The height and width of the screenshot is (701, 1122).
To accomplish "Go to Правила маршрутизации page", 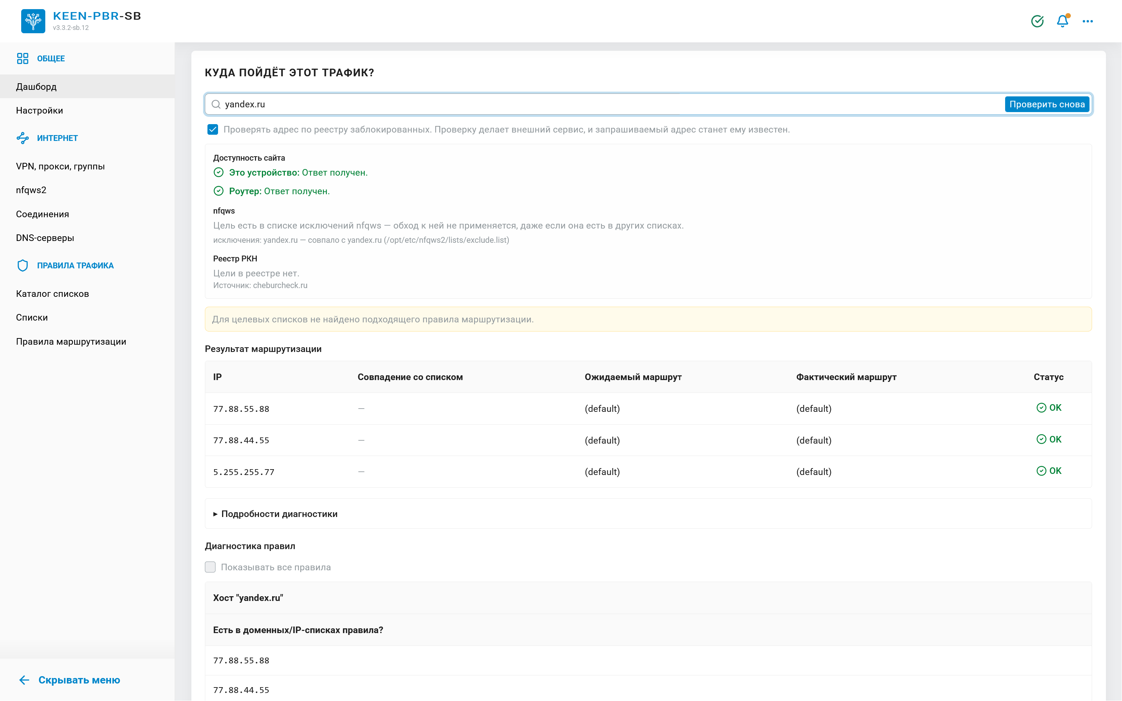I will [87, 341].
